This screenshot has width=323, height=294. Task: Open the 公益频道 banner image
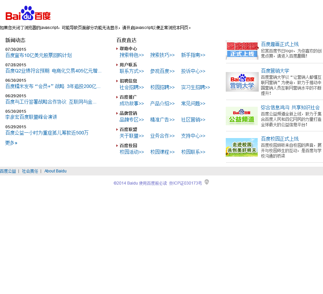242,116
